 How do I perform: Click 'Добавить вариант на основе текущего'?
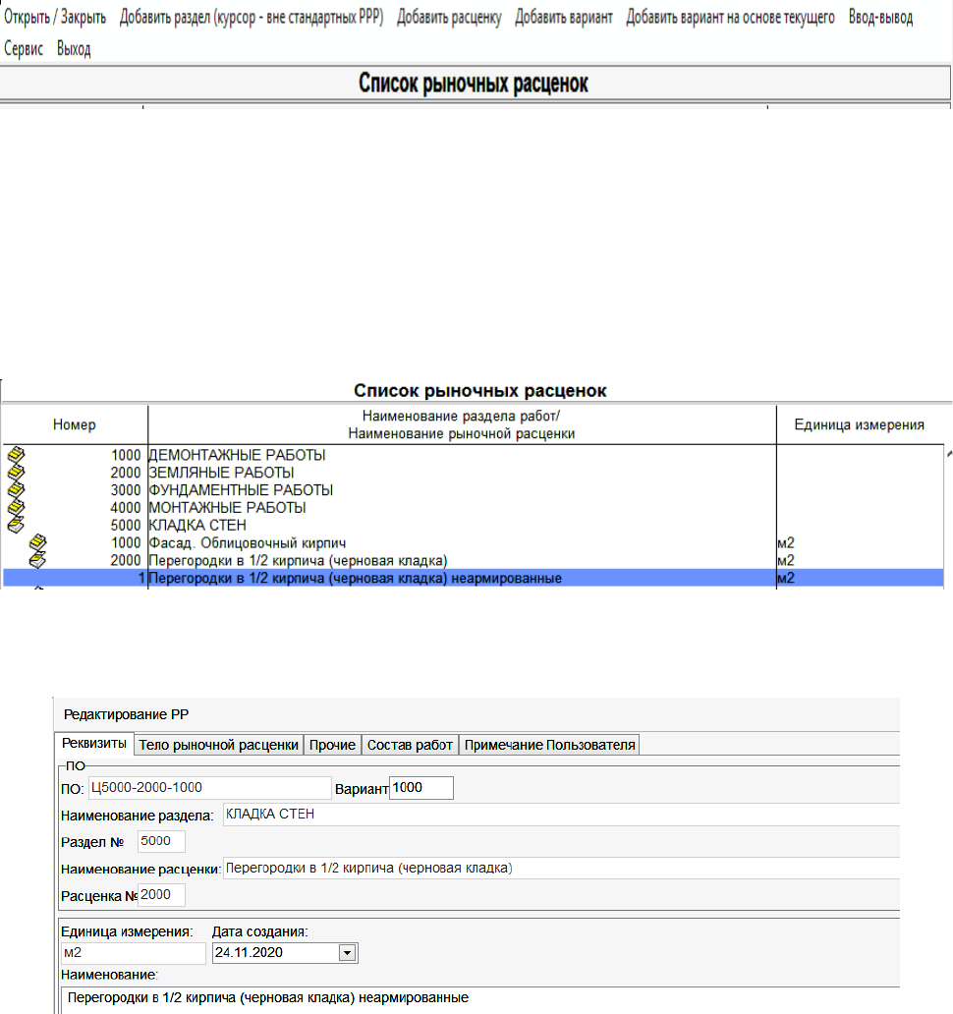(x=731, y=17)
